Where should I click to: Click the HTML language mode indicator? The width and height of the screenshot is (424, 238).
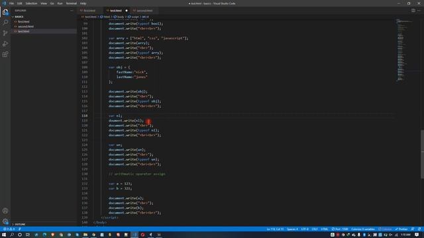(325, 229)
